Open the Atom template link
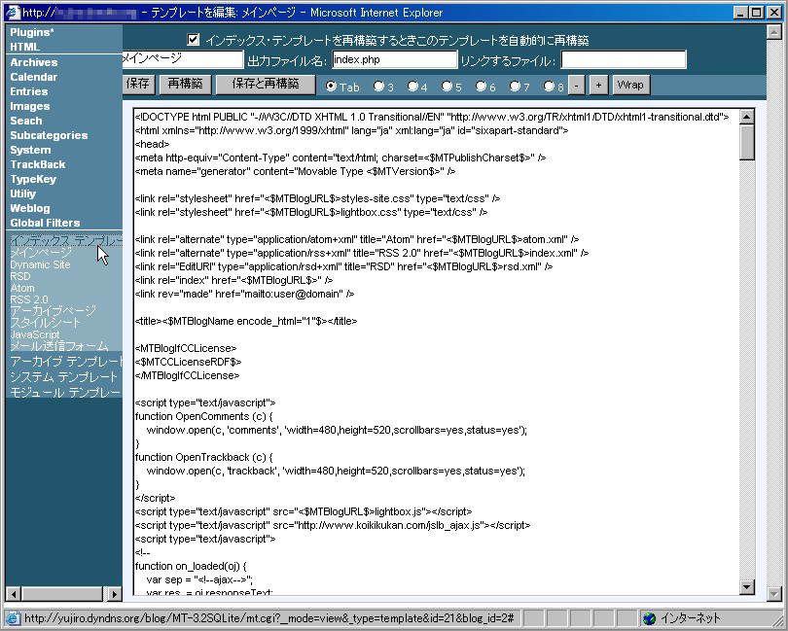The height and width of the screenshot is (631, 788). coord(22,288)
